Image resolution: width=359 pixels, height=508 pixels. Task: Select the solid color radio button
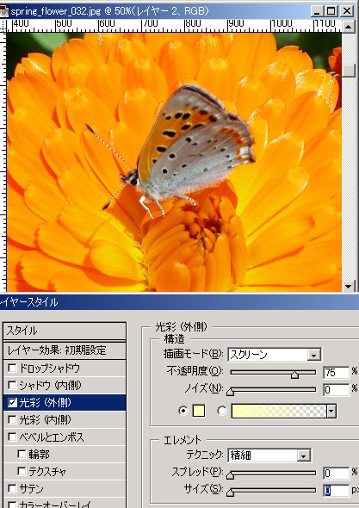click(183, 411)
